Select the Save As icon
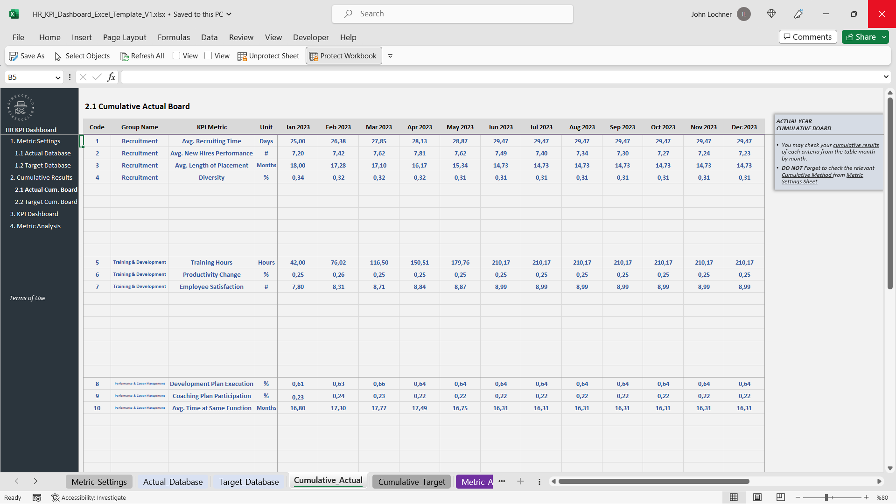896x504 pixels. pos(14,56)
